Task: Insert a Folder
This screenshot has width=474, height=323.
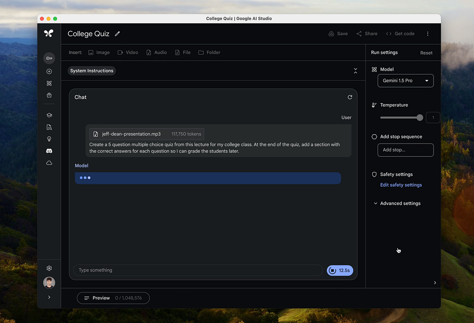Action: pyautogui.click(x=209, y=53)
